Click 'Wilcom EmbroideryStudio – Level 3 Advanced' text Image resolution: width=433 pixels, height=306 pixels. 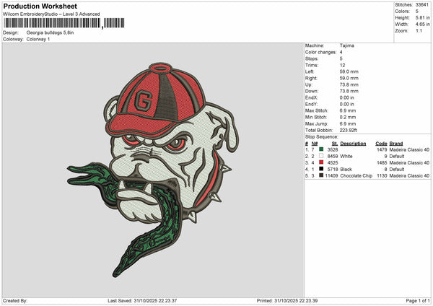pos(51,14)
